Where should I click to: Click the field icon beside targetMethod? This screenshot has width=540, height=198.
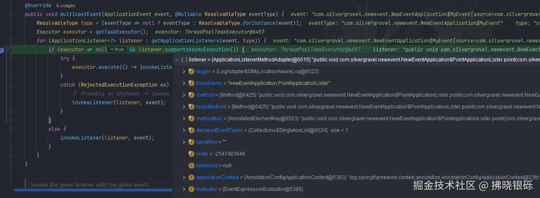pyautogui.click(x=192, y=107)
